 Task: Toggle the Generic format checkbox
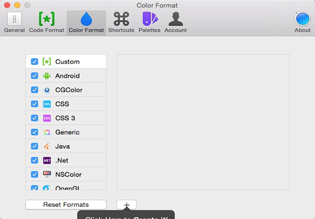click(35, 132)
